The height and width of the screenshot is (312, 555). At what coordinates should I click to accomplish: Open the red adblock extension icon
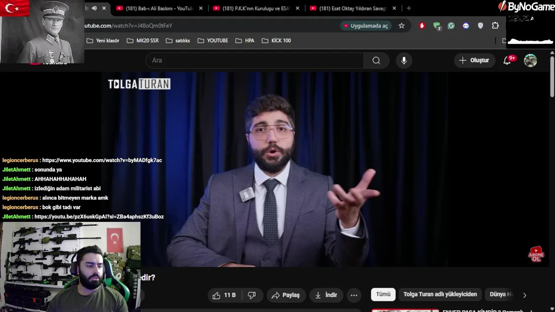tap(422, 26)
